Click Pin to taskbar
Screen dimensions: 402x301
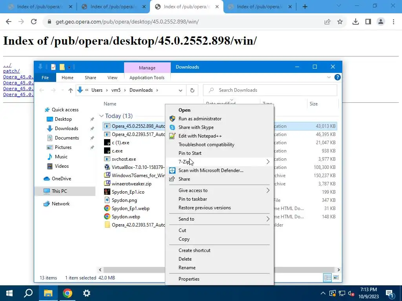[x=192, y=199]
